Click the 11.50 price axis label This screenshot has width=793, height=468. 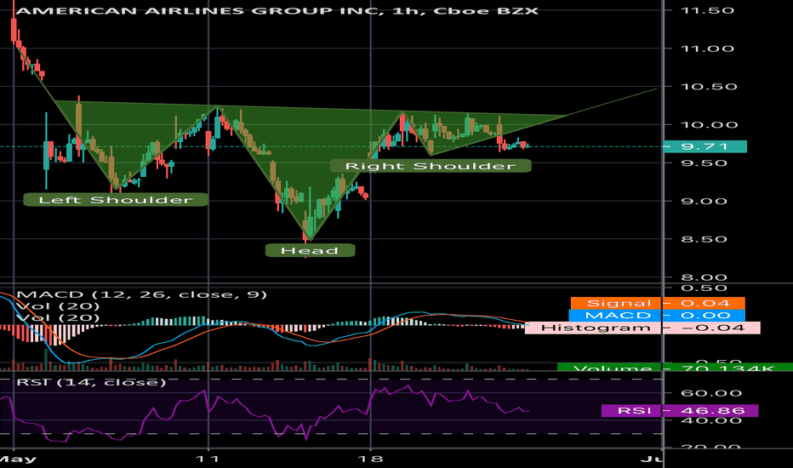coord(707,10)
